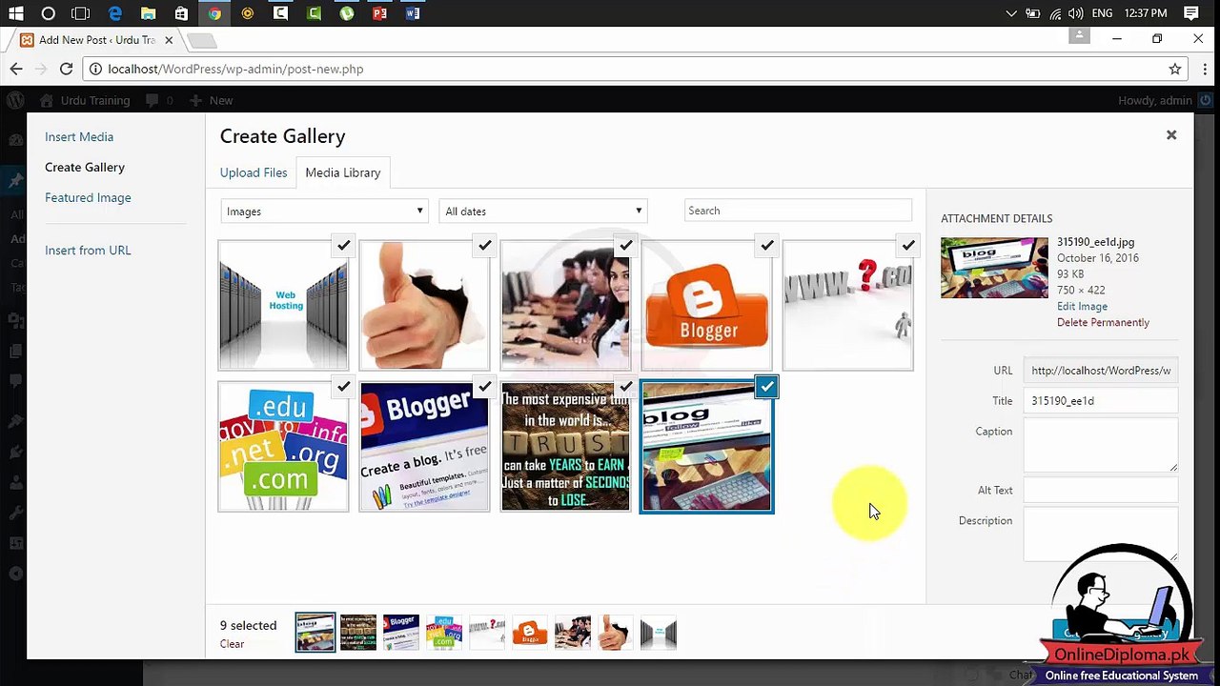Screen dimensions: 1220x686
Task: Deselect the blog keyboard image checkmark
Action: 767,387
